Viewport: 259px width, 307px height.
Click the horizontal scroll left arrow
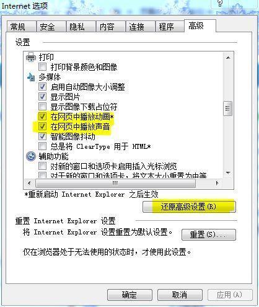(29, 183)
